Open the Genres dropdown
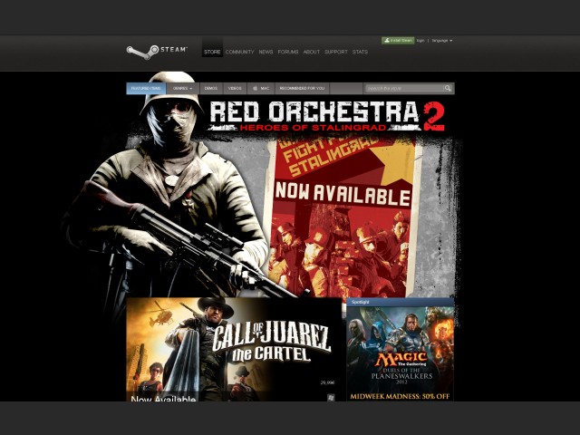Image resolution: width=580 pixels, height=435 pixels. point(183,89)
